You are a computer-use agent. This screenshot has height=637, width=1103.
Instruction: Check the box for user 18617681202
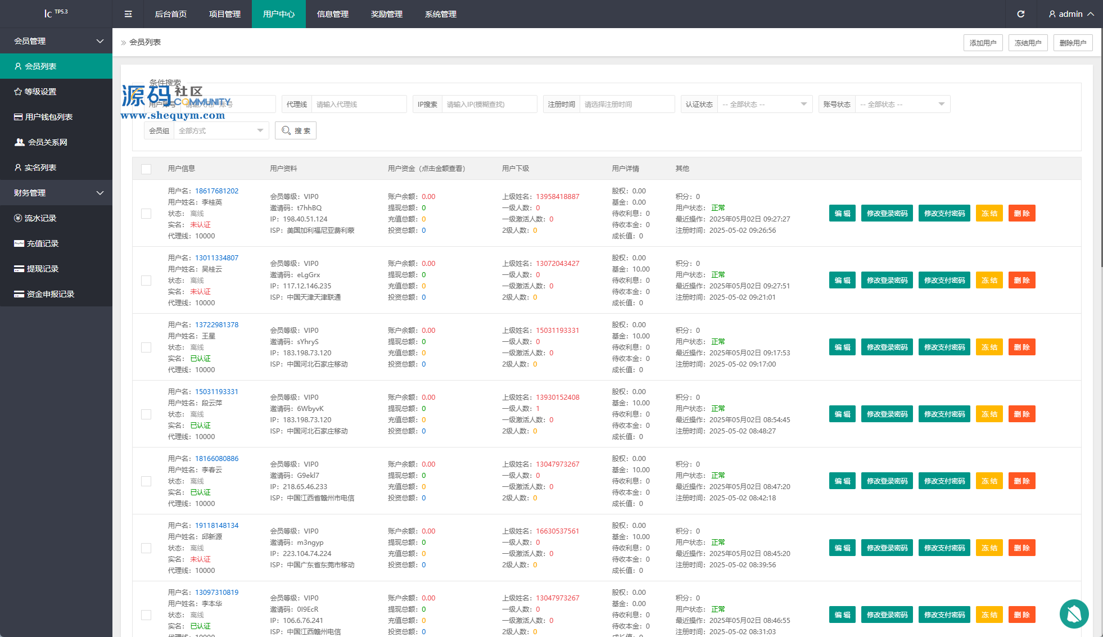[x=146, y=214]
